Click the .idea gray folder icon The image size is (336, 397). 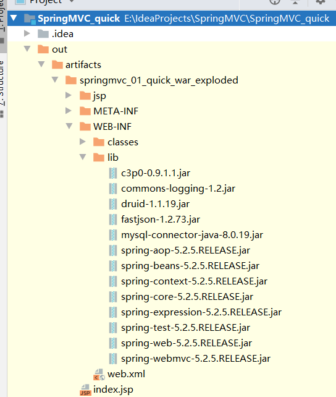pos(43,33)
